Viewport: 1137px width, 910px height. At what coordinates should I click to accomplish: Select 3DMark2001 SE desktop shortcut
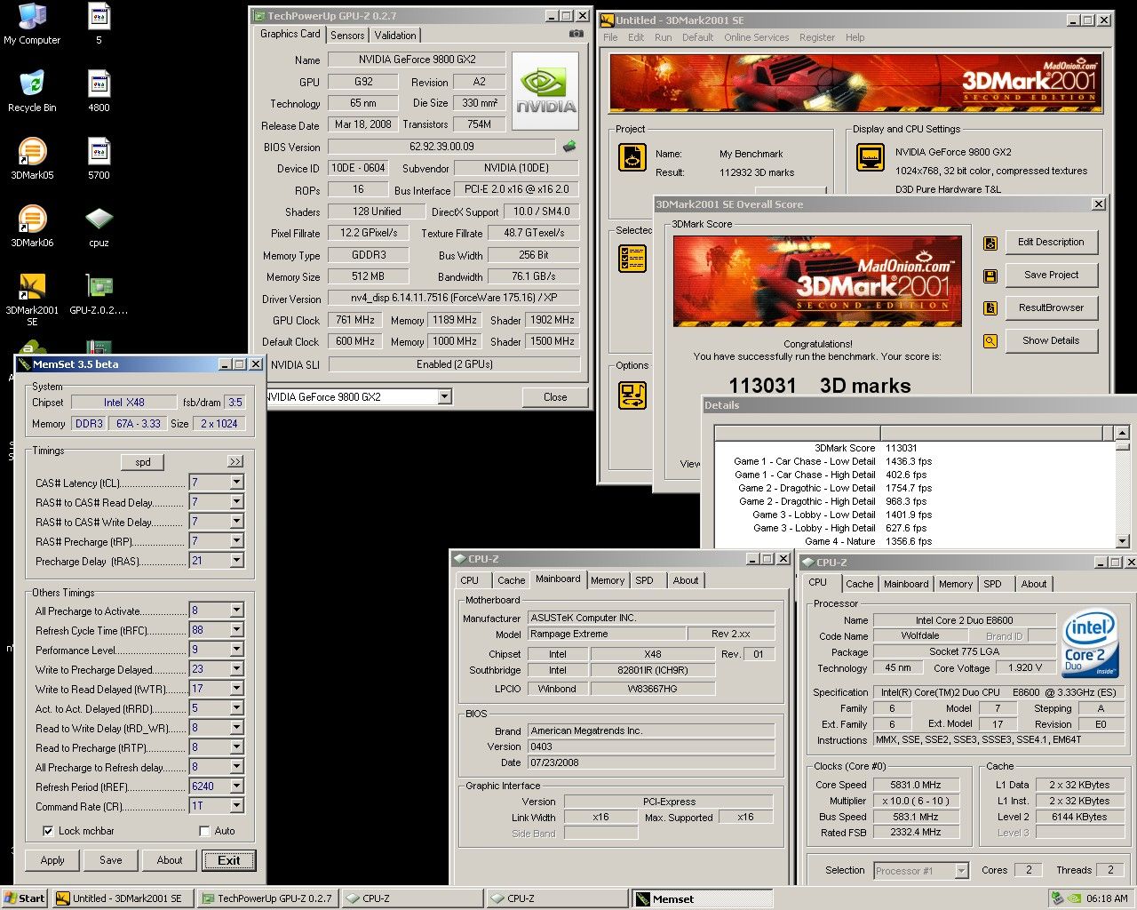(x=32, y=299)
